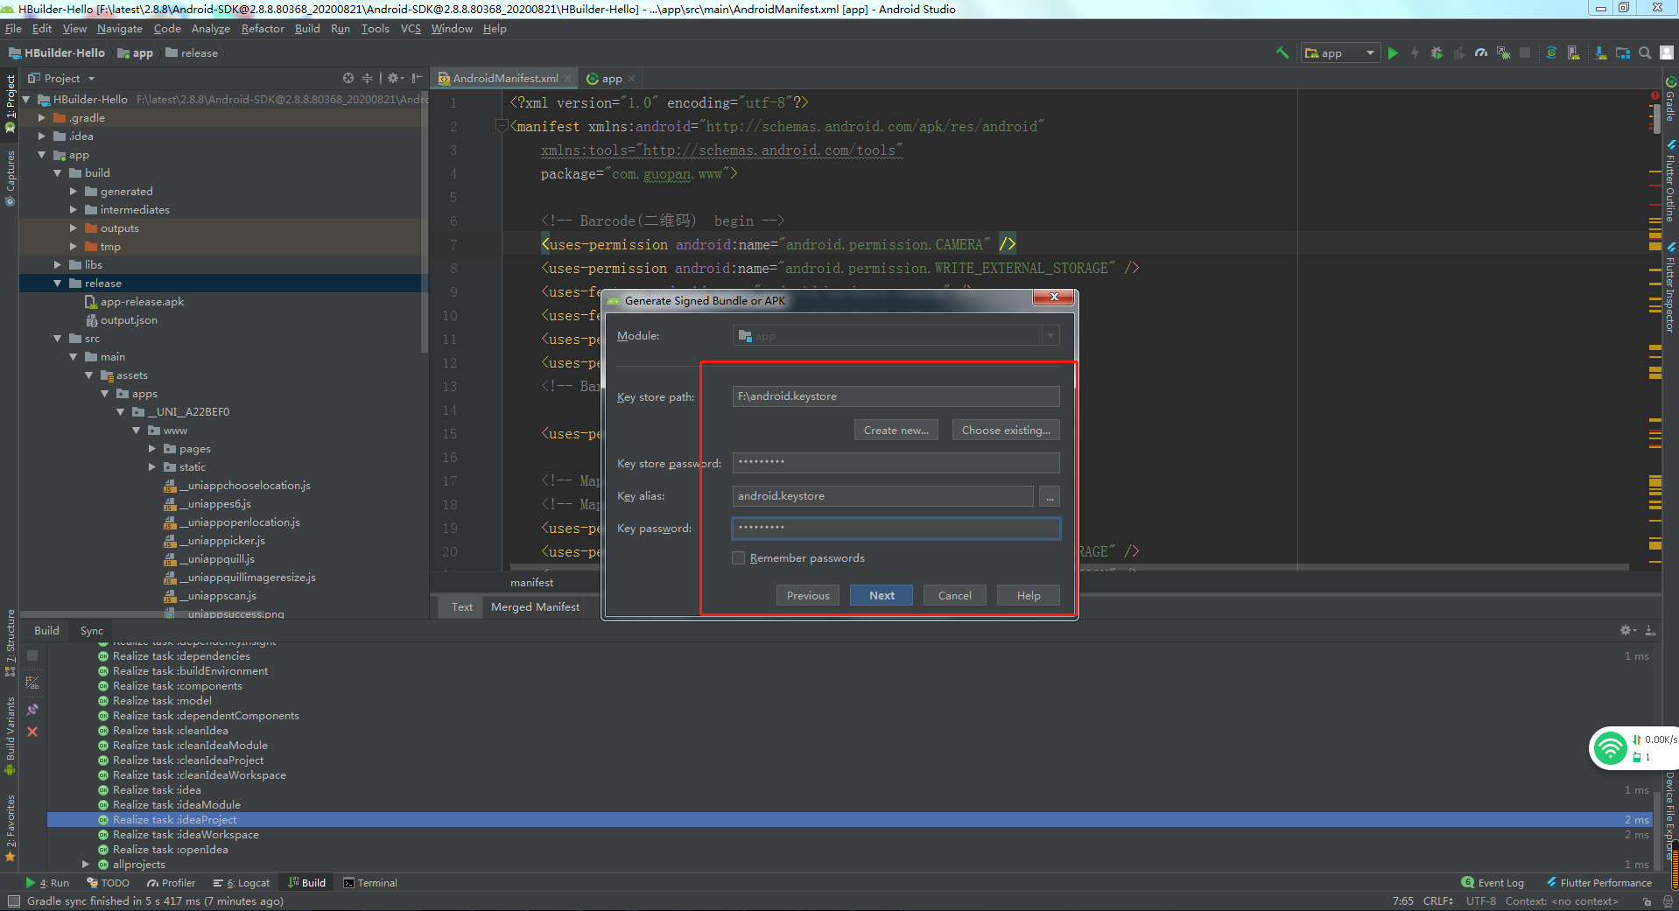Click the Scroll from Source target icon
This screenshot has width=1679, height=911.
[x=348, y=78]
